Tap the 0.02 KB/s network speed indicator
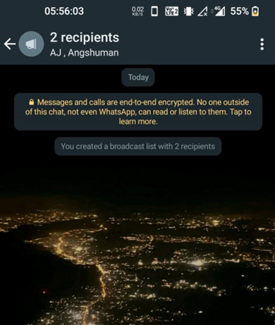Viewport: 275px width, 325px height. 138,11
